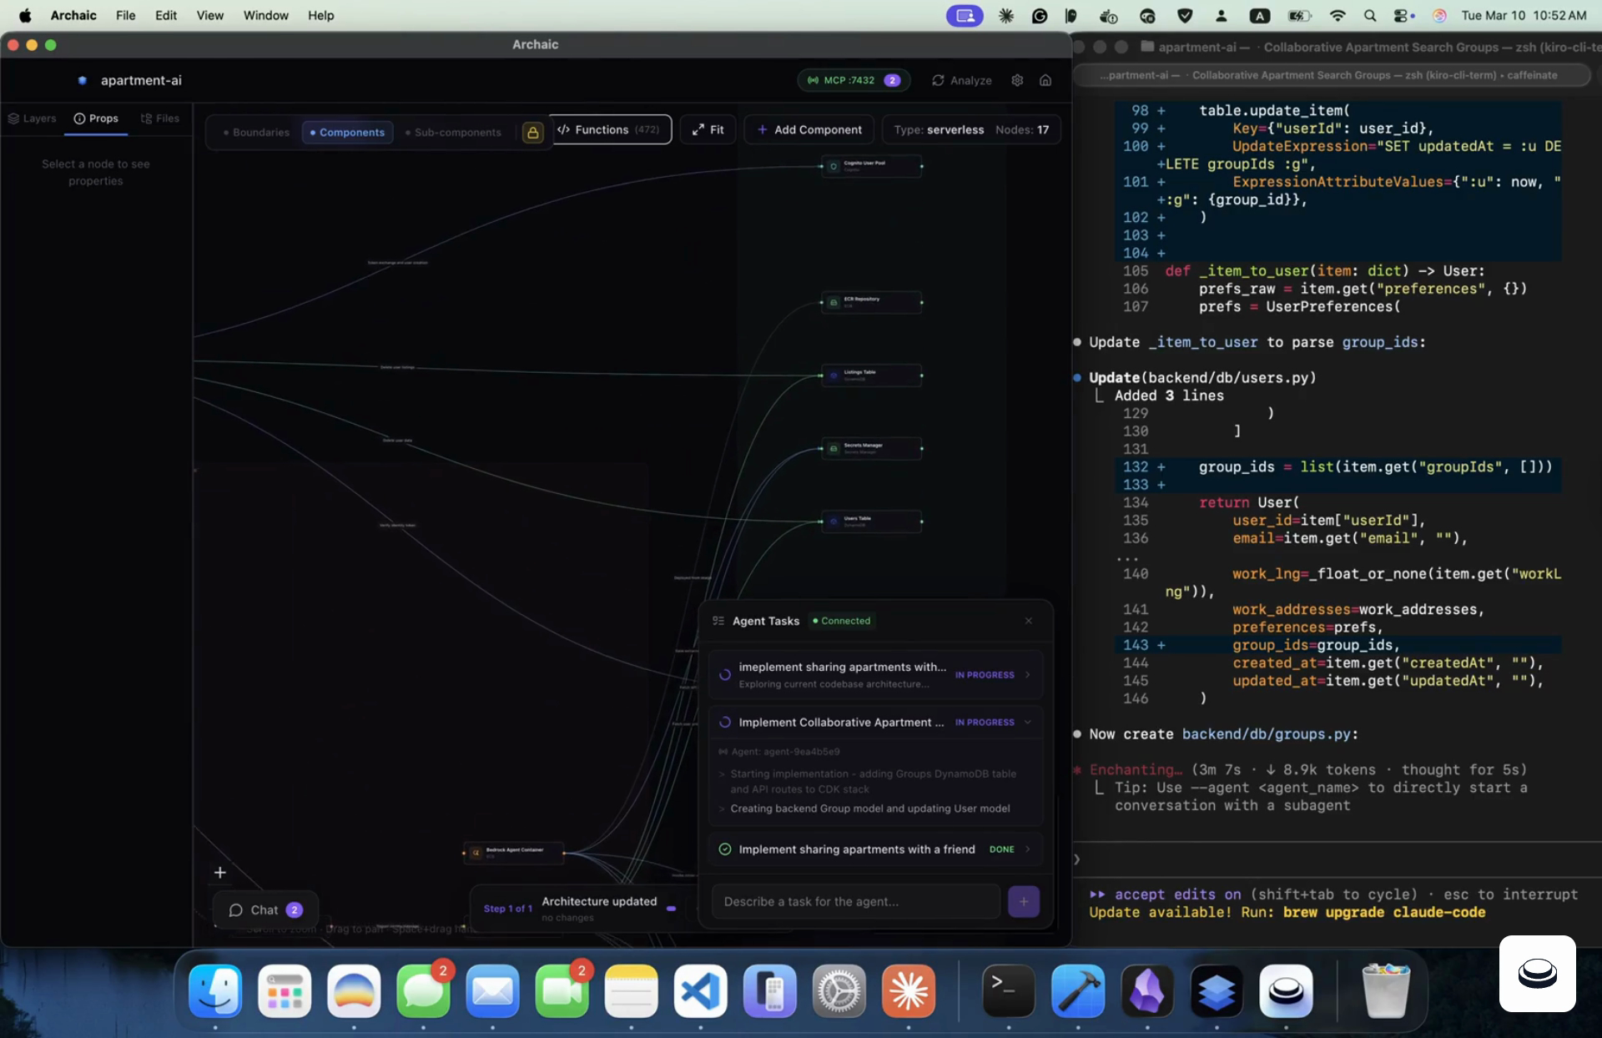Expand the done sharing apartments task
The width and height of the screenshot is (1602, 1038).
tap(1028, 849)
